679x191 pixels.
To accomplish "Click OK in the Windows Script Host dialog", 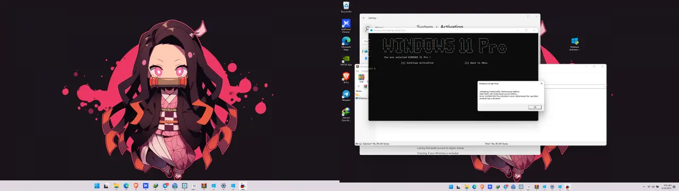I will pos(535,107).
